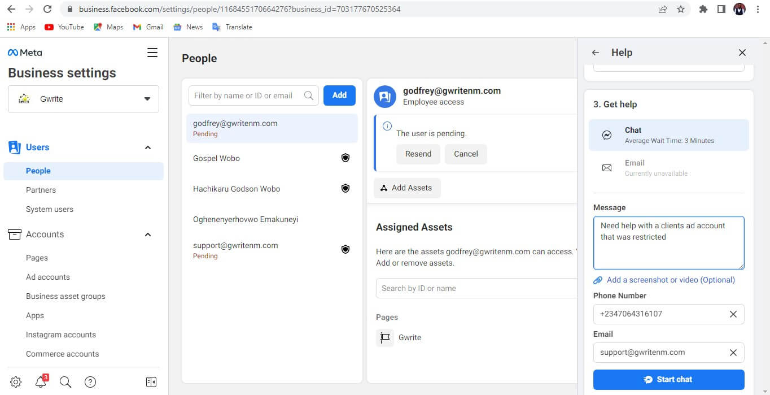770x395 pixels.
Task: Collapse the Accounts section chevron
Action: click(147, 234)
